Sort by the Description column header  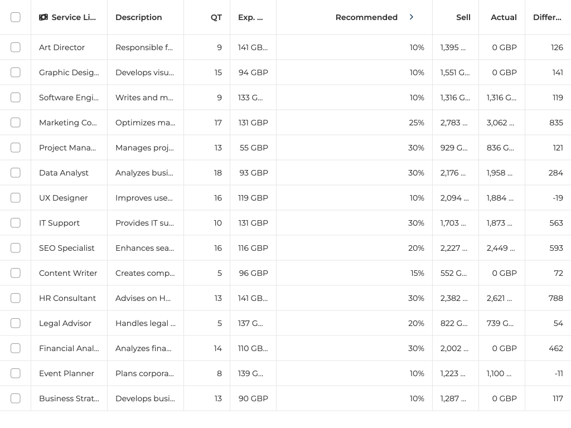[x=139, y=17]
